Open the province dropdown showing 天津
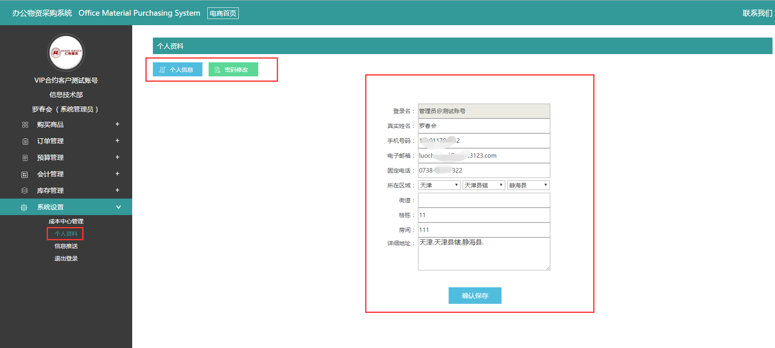The image size is (775, 348). coord(439,185)
